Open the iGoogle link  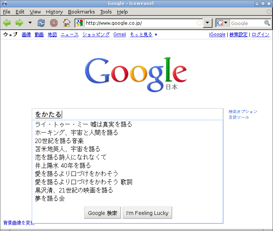point(217,34)
